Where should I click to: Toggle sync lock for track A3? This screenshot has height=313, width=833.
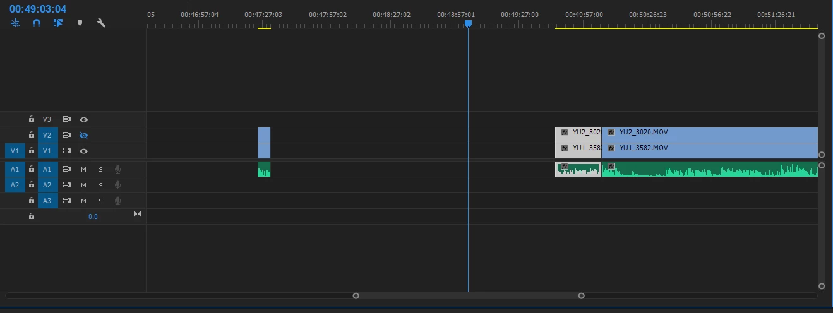tap(66, 201)
